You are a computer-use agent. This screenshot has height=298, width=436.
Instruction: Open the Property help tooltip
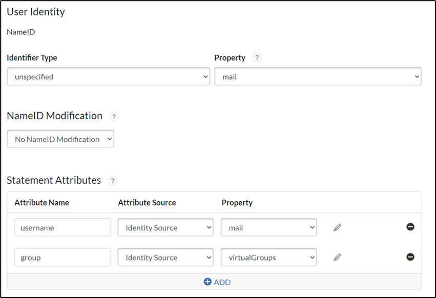257,57
